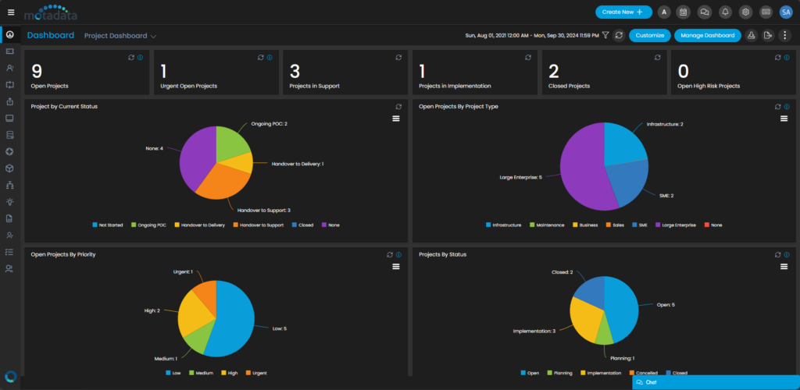The width and height of the screenshot is (800, 390).
Task: Expand the Project Dashboard dropdown
Action: (x=120, y=36)
